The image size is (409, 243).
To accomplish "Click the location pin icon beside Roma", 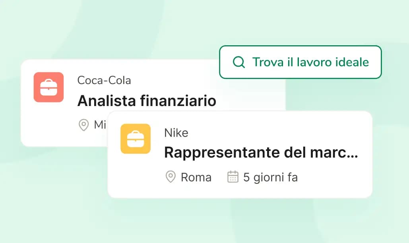I will pyautogui.click(x=171, y=177).
